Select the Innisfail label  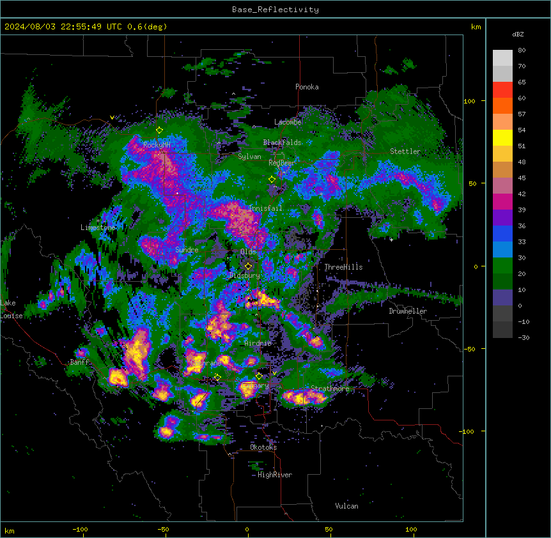(265, 208)
